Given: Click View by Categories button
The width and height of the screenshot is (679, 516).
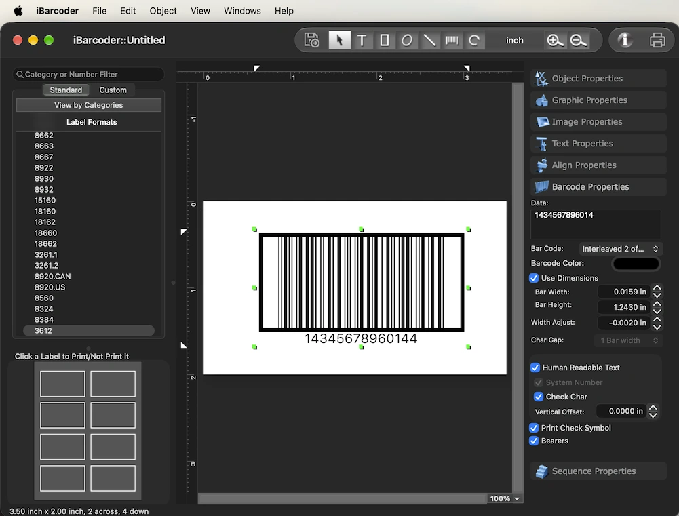Looking at the screenshot, I should 89,105.
